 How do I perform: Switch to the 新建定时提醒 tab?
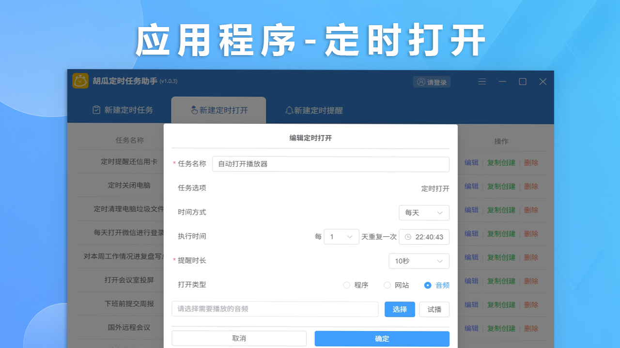(313, 110)
